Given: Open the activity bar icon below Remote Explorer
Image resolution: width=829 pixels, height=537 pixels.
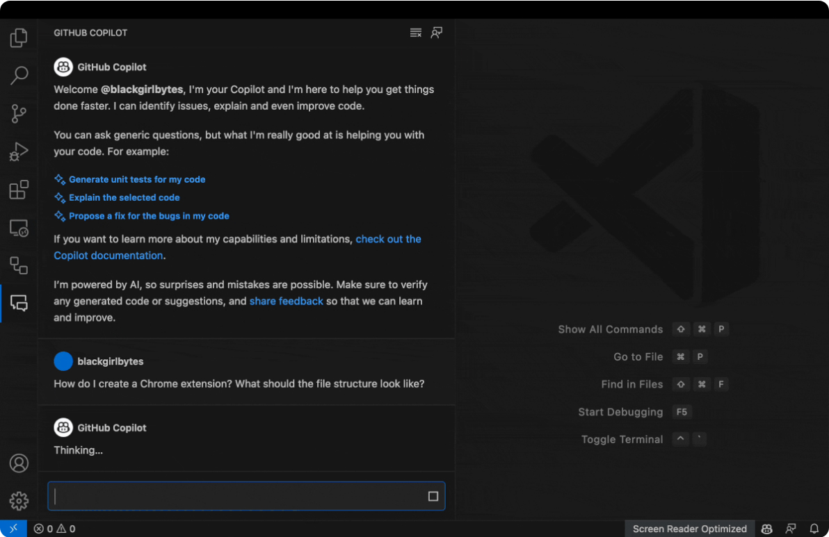Looking at the screenshot, I should (x=19, y=265).
